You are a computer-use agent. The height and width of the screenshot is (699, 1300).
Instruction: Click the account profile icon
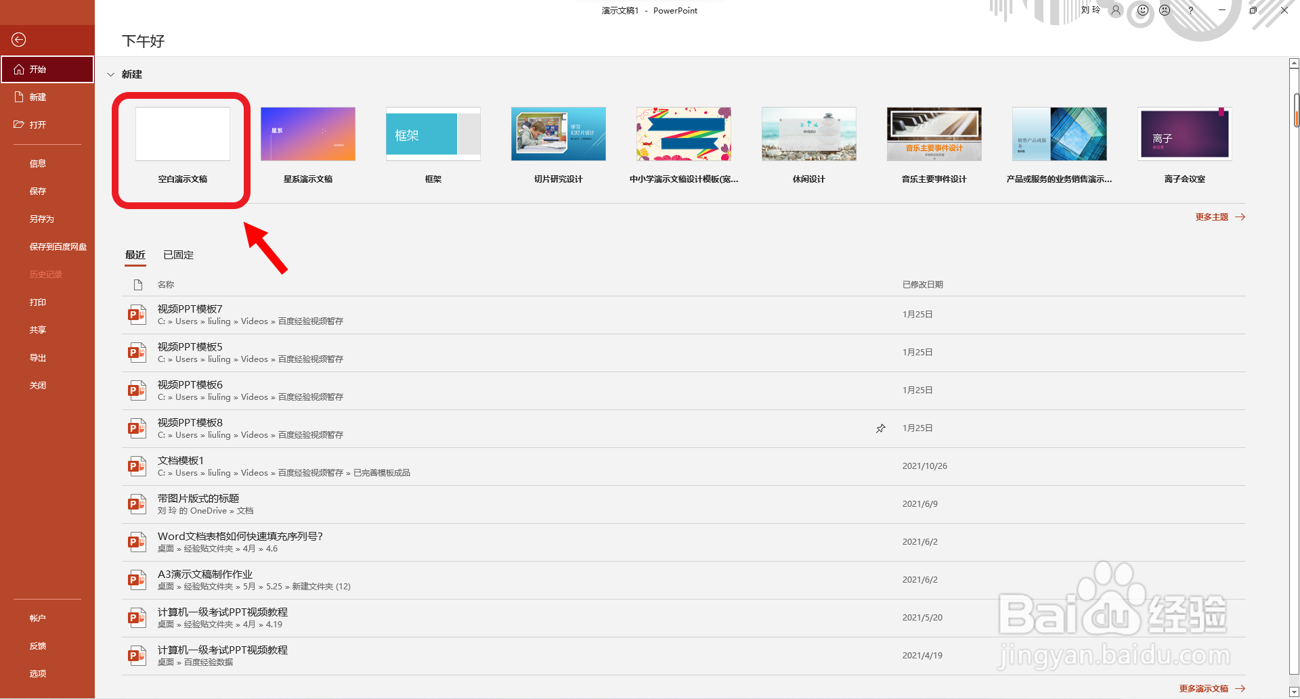pos(1116,10)
